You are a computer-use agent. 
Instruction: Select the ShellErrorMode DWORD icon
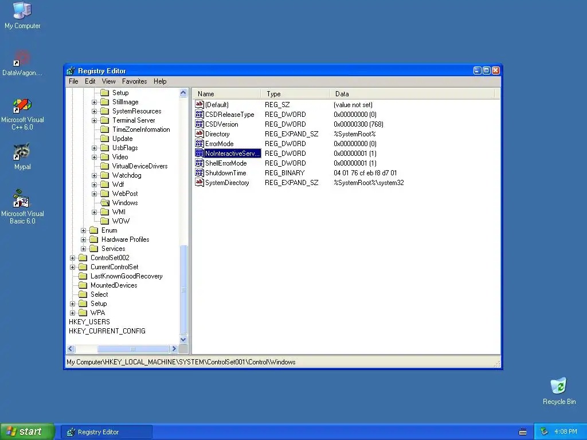[199, 163]
